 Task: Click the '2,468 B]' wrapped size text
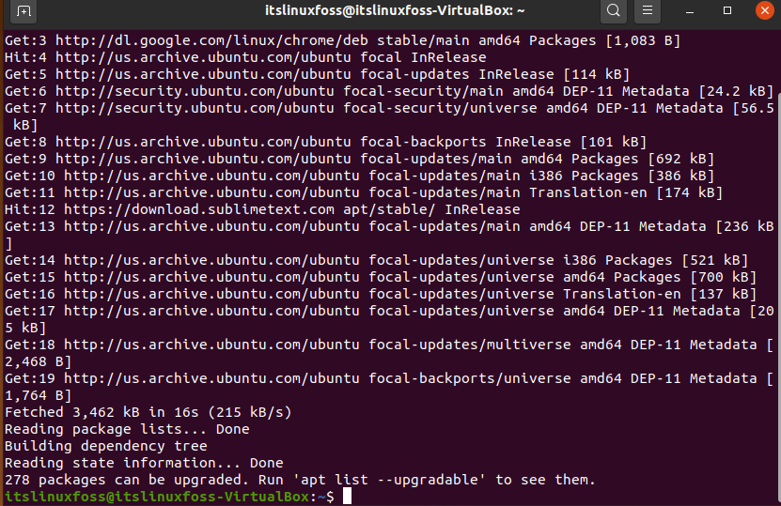tap(39, 362)
